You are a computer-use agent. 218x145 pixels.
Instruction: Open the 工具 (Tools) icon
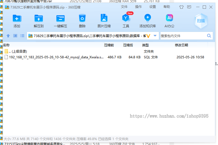click(x=126, y=18)
